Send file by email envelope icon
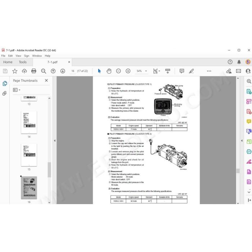 click(x=238, y=71)
